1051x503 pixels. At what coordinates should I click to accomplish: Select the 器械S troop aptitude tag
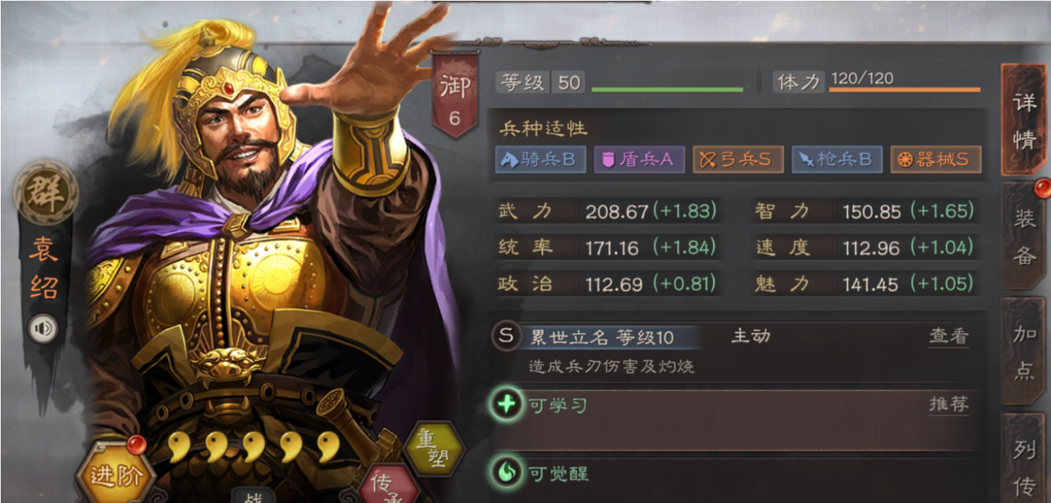936,159
